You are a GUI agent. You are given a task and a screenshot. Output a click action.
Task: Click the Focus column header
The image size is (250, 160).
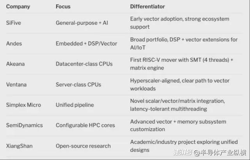(63, 7)
